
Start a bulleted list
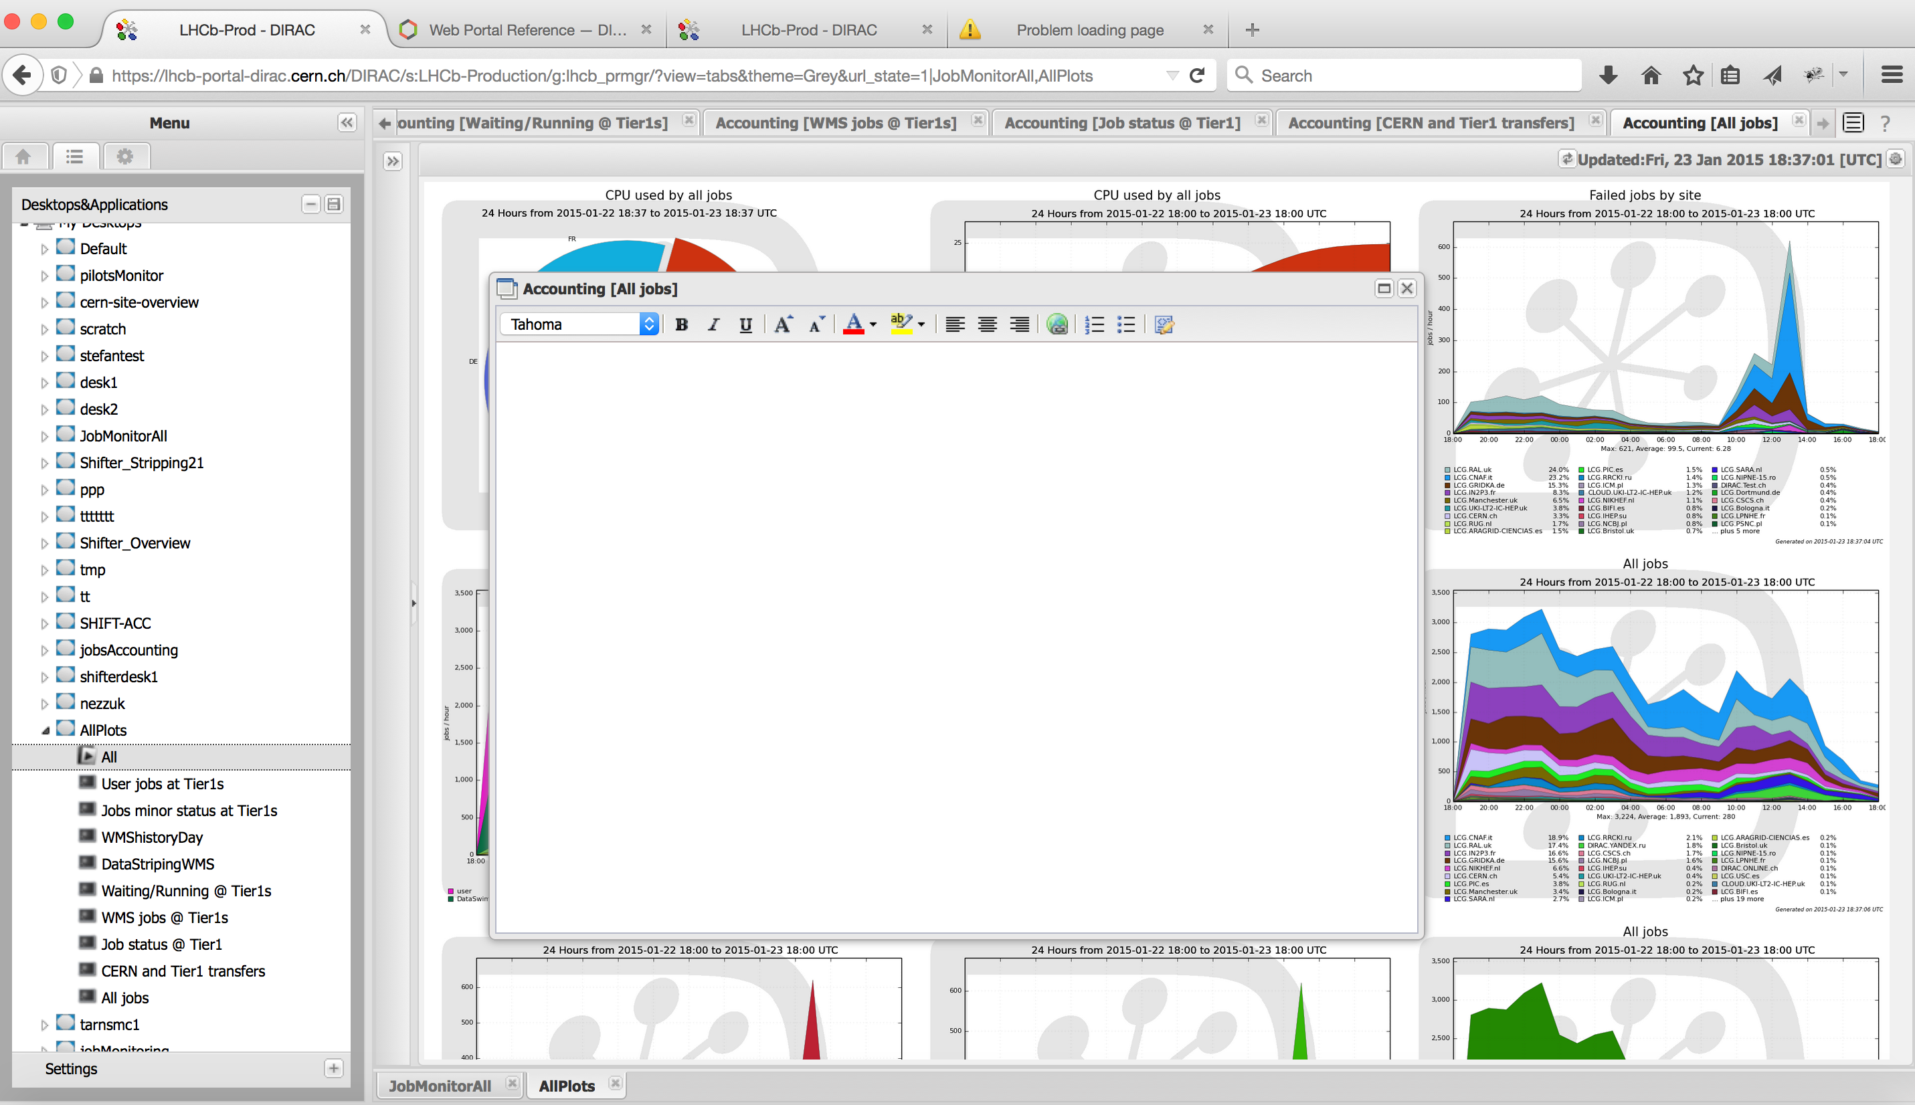pyautogui.click(x=1126, y=325)
